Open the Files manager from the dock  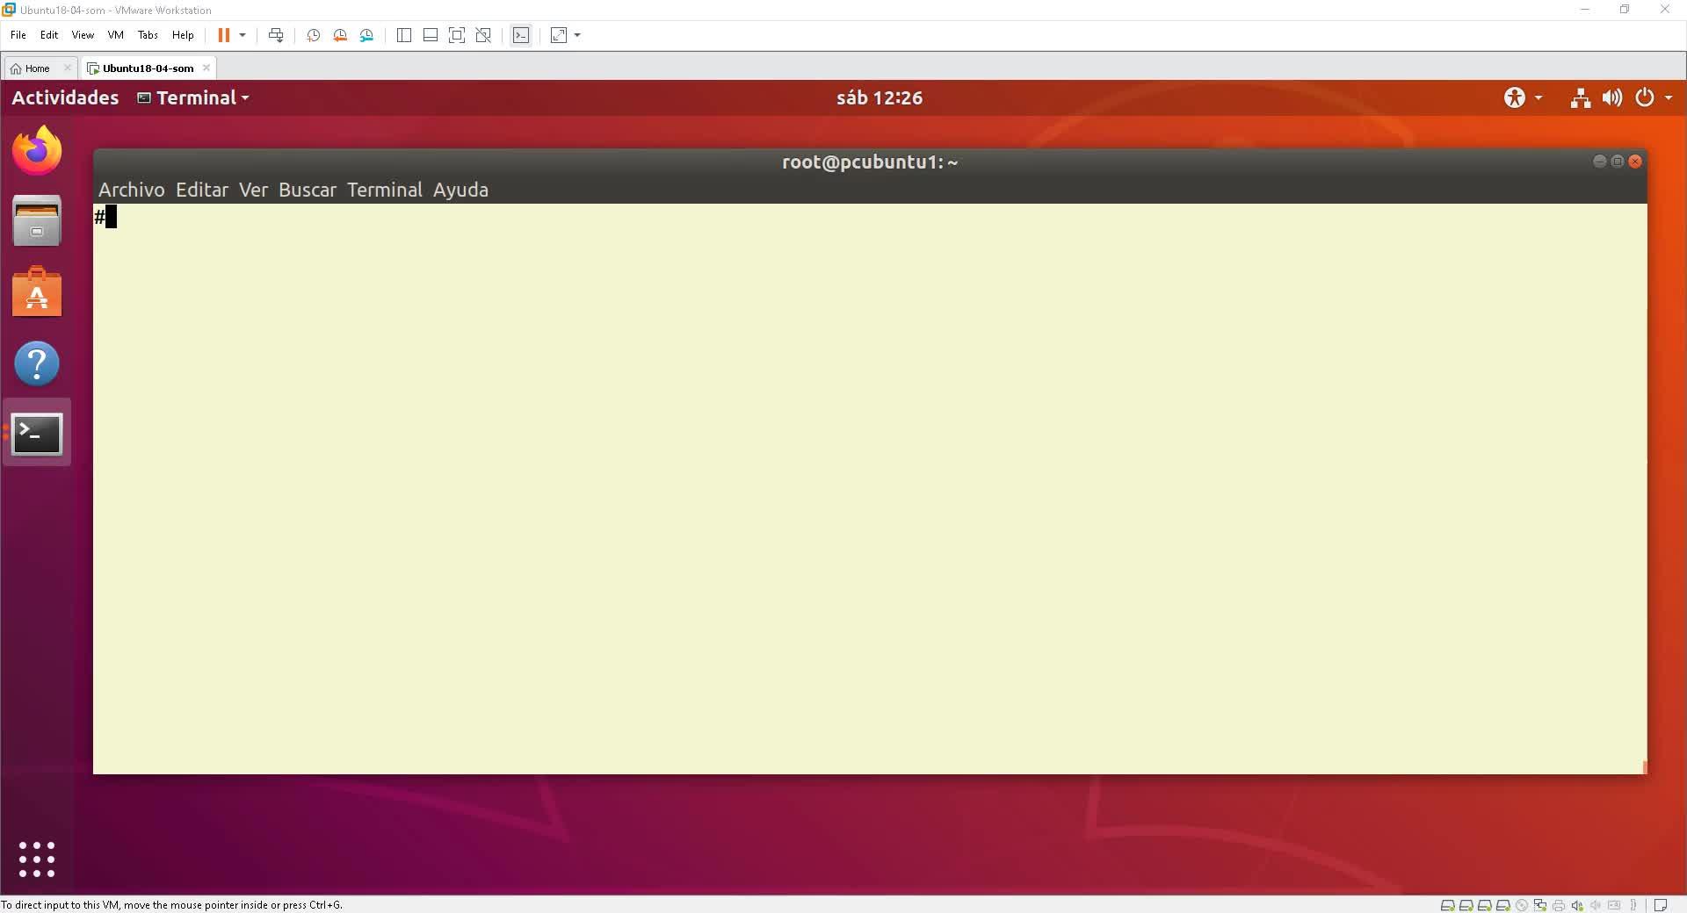[x=37, y=220]
